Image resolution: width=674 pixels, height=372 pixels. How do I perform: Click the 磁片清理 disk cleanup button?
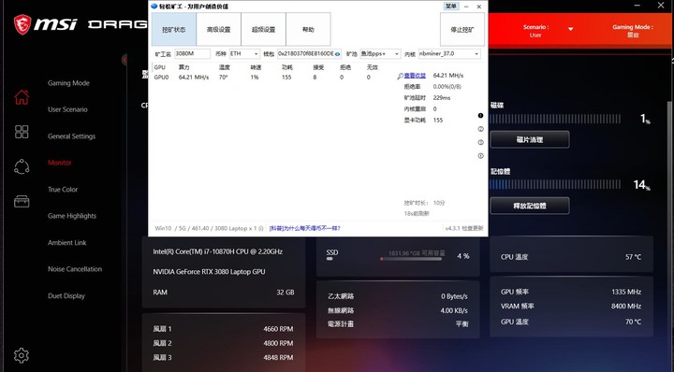point(530,139)
